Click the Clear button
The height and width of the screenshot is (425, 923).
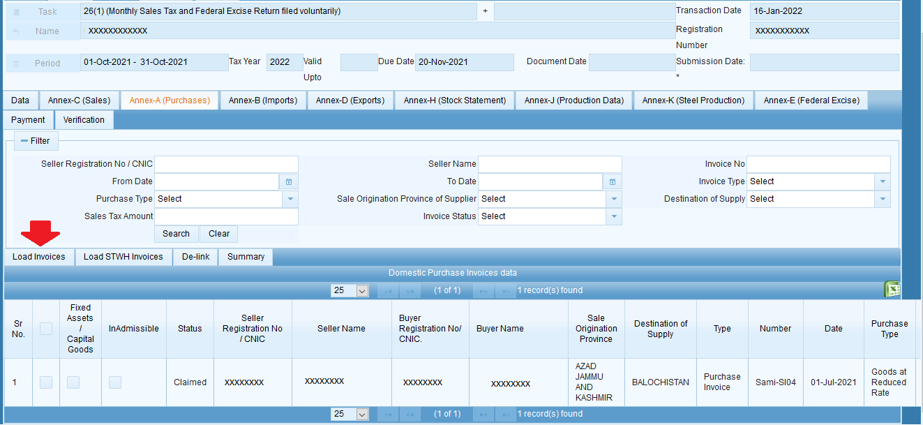[x=219, y=234]
